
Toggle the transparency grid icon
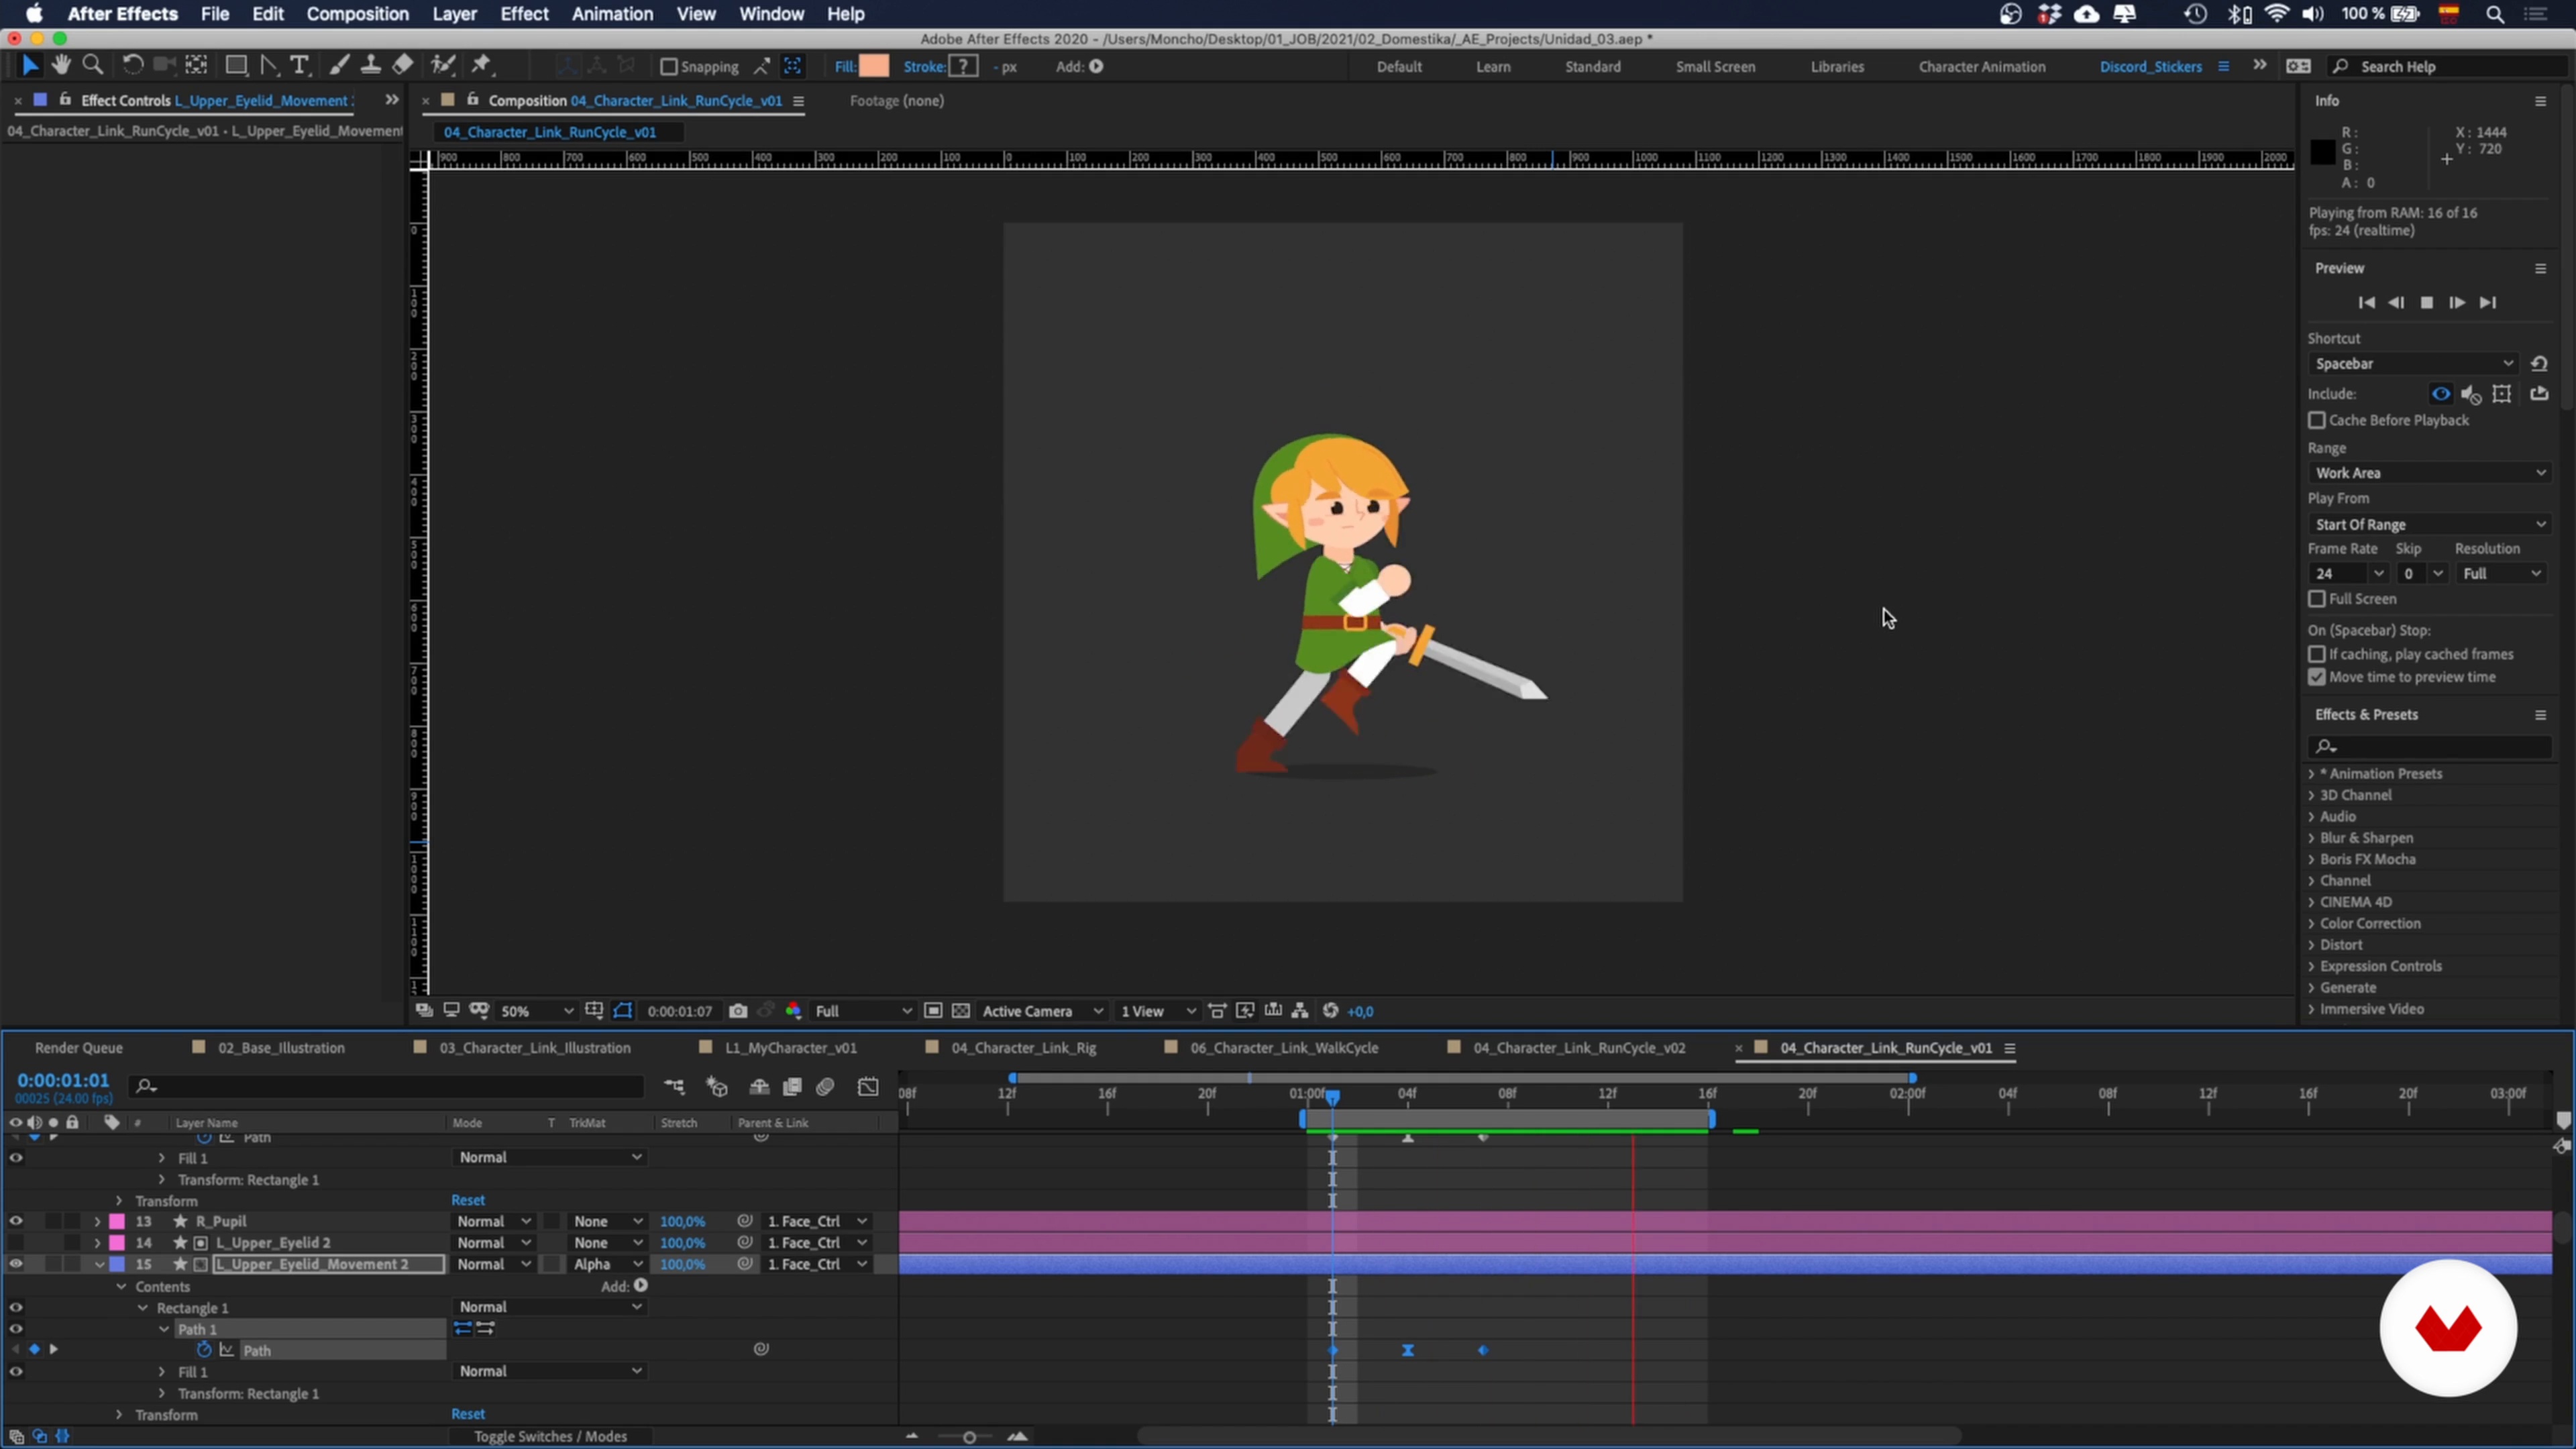pyautogui.click(x=961, y=1011)
